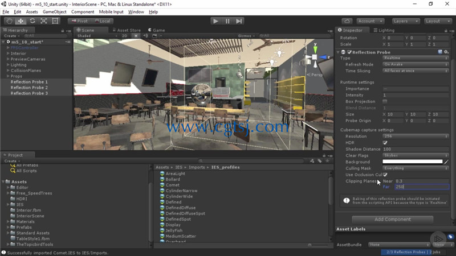Open the Layers dropdown button

pyautogui.click(x=406, y=21)
